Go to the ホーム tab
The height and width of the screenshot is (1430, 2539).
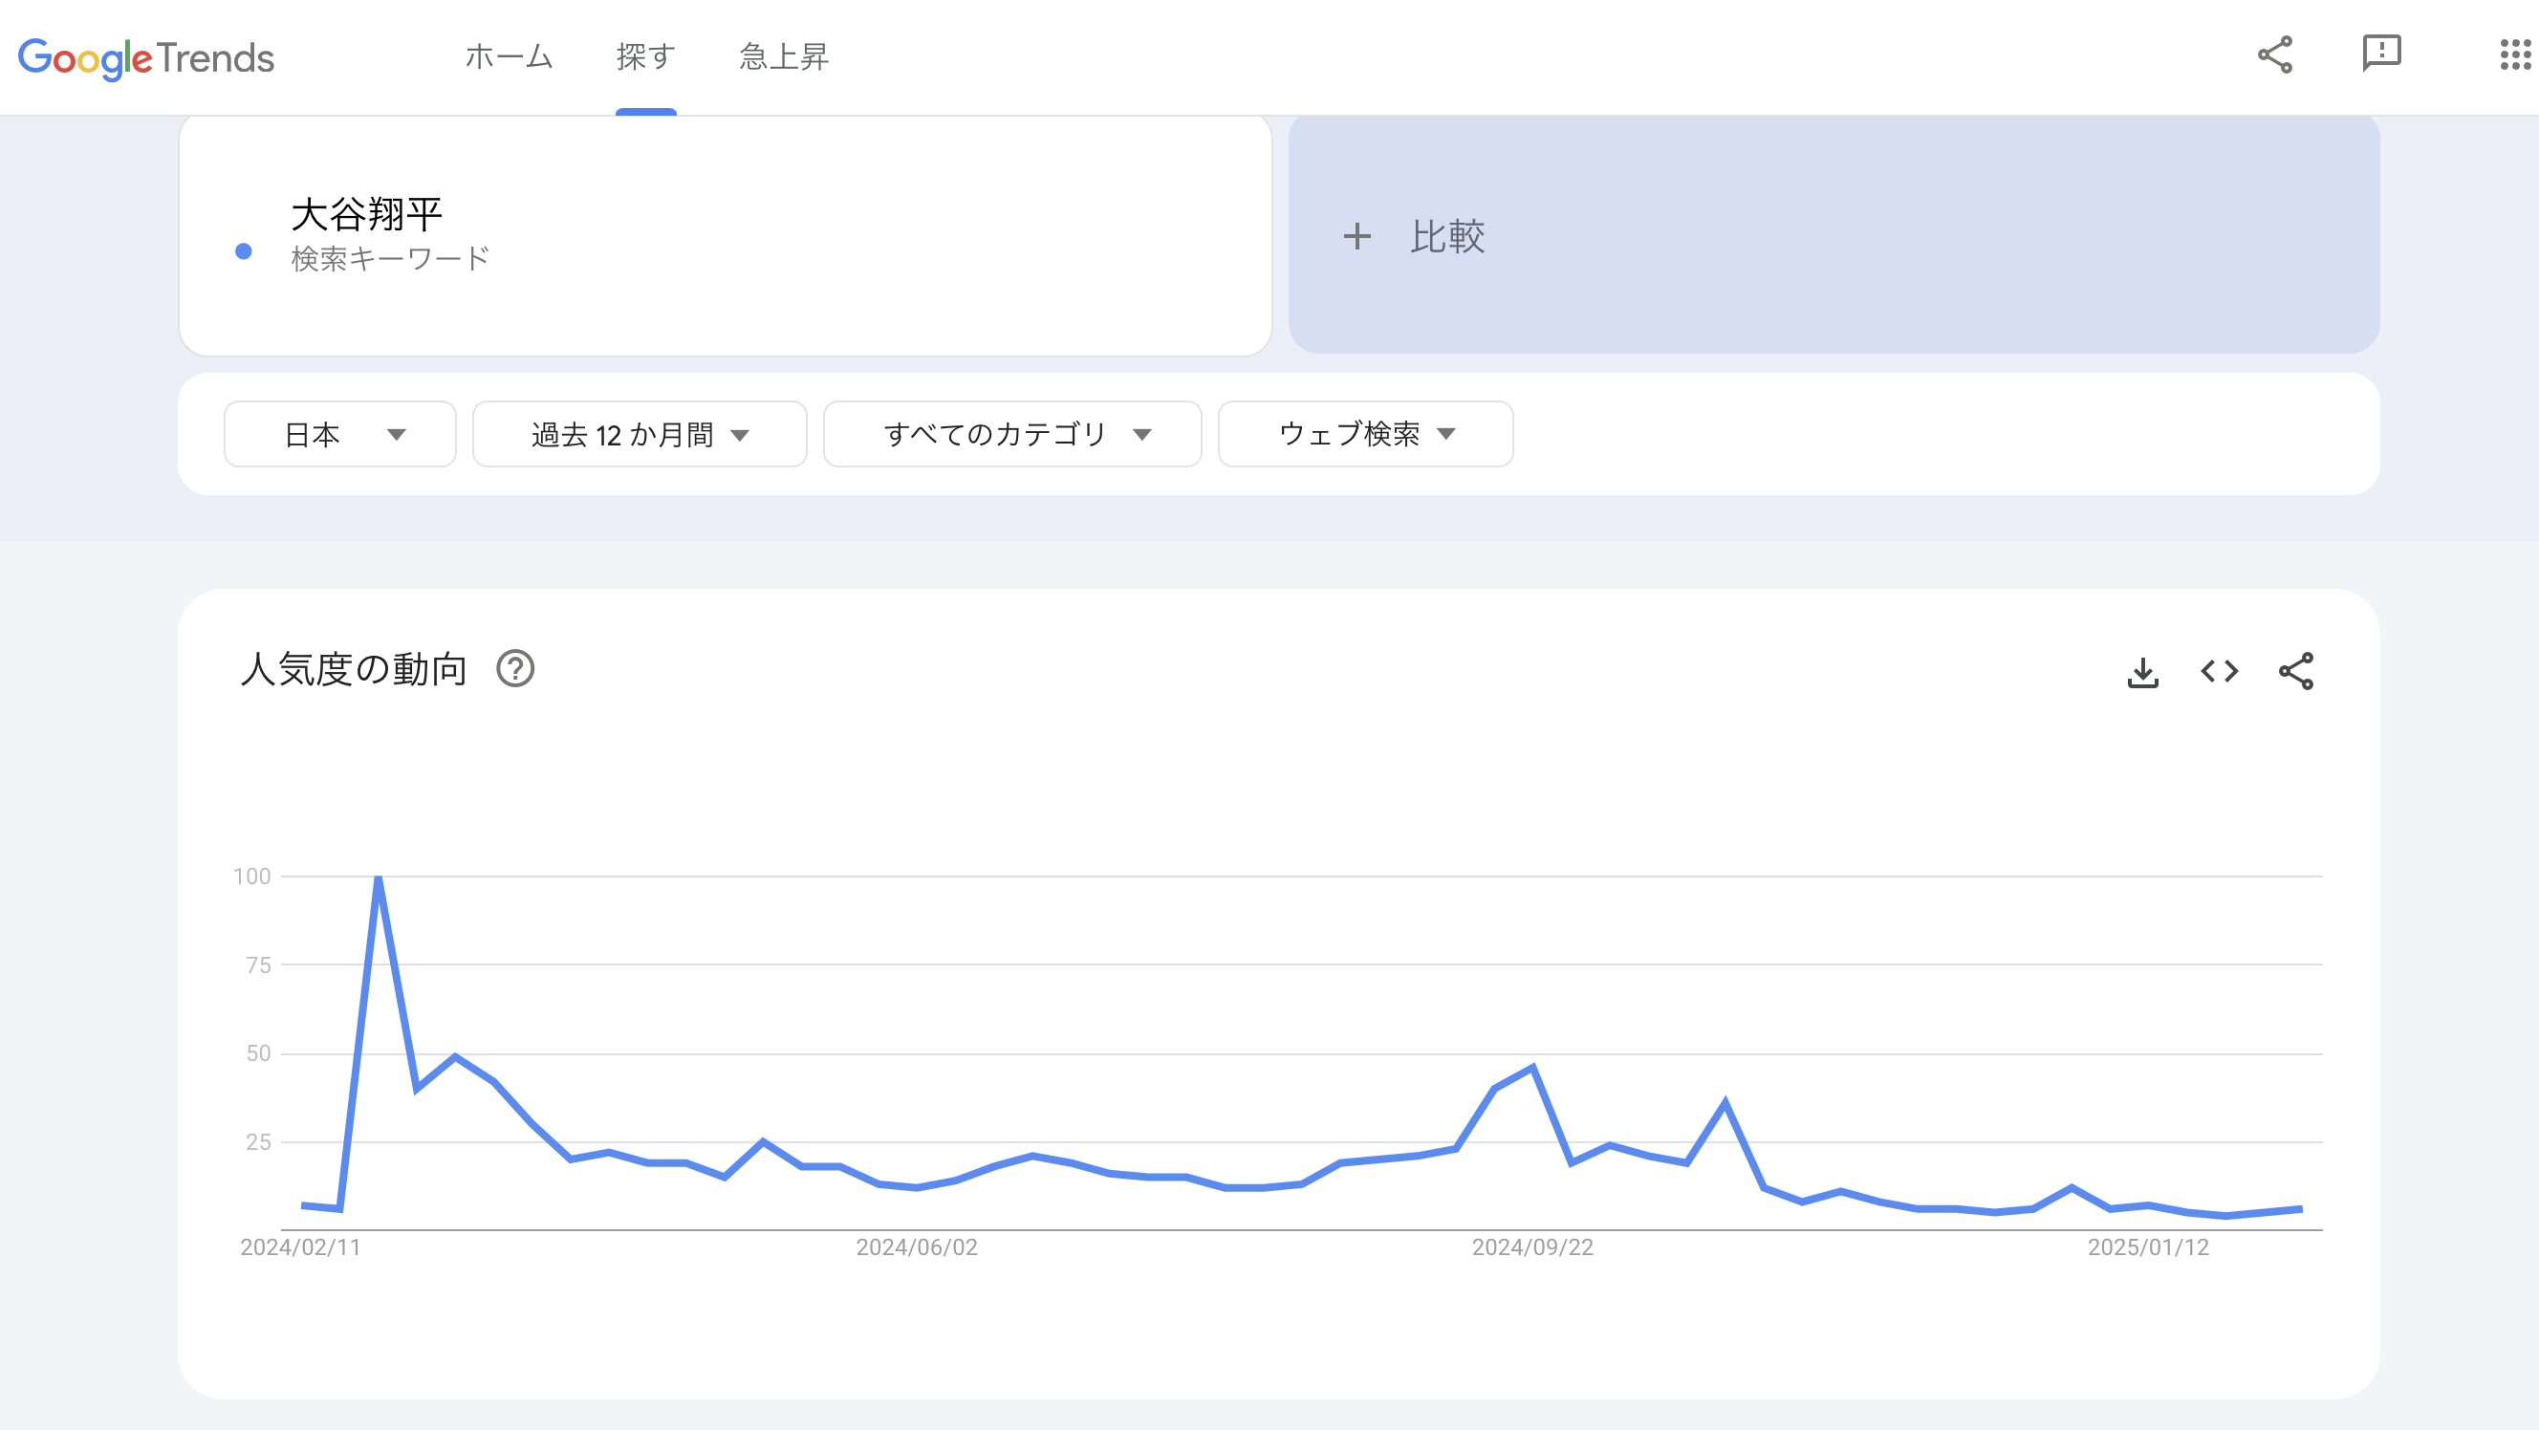509,57
